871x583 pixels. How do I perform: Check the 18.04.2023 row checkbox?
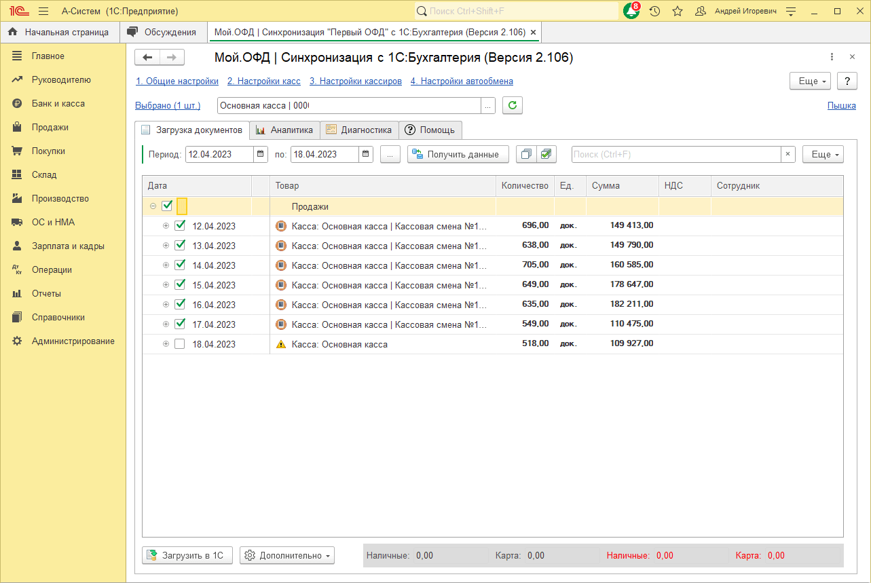pyautogui.click(x=180, y=344)
